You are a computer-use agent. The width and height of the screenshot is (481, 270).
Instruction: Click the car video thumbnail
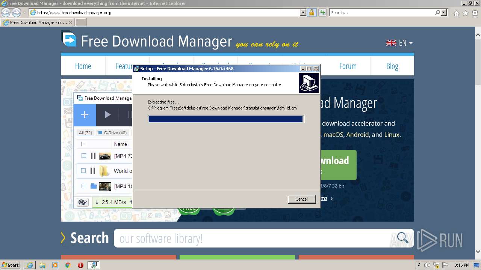(105, 156)
